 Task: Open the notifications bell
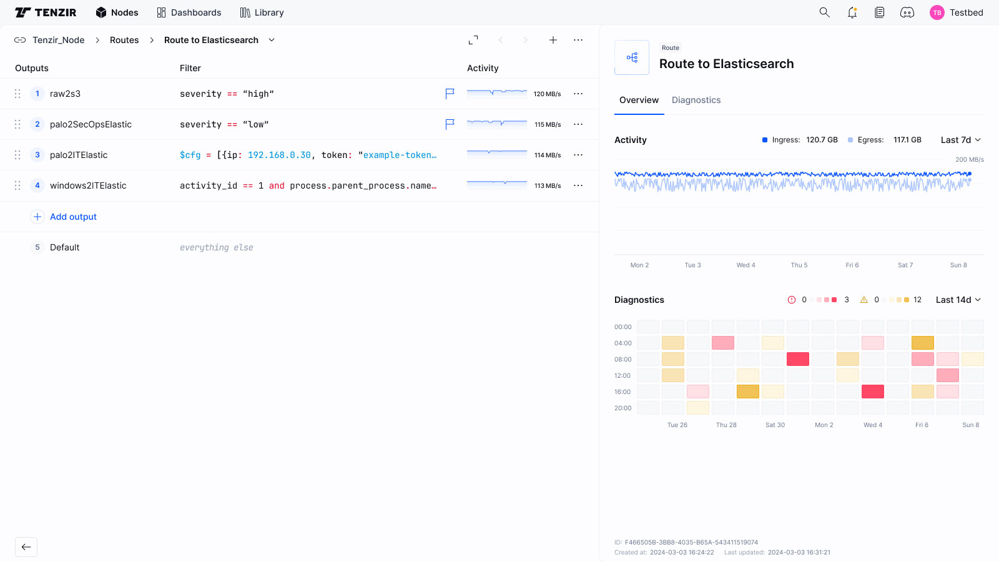coord(852,12)
